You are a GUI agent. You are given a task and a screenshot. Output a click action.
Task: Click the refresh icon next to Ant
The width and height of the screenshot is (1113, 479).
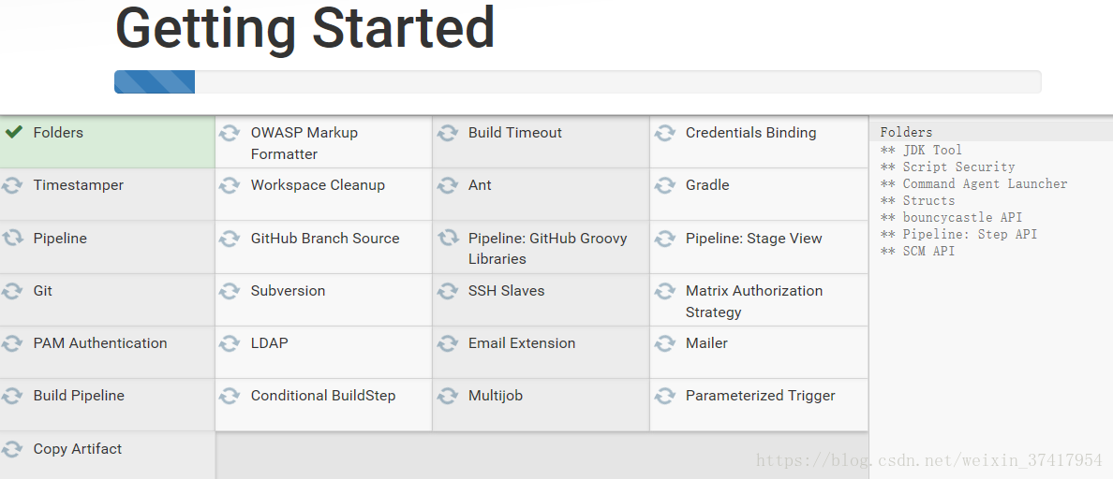coord(447,185)
